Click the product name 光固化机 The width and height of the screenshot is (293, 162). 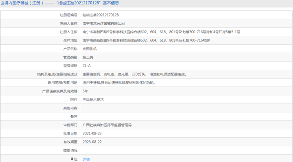(90, 49)
